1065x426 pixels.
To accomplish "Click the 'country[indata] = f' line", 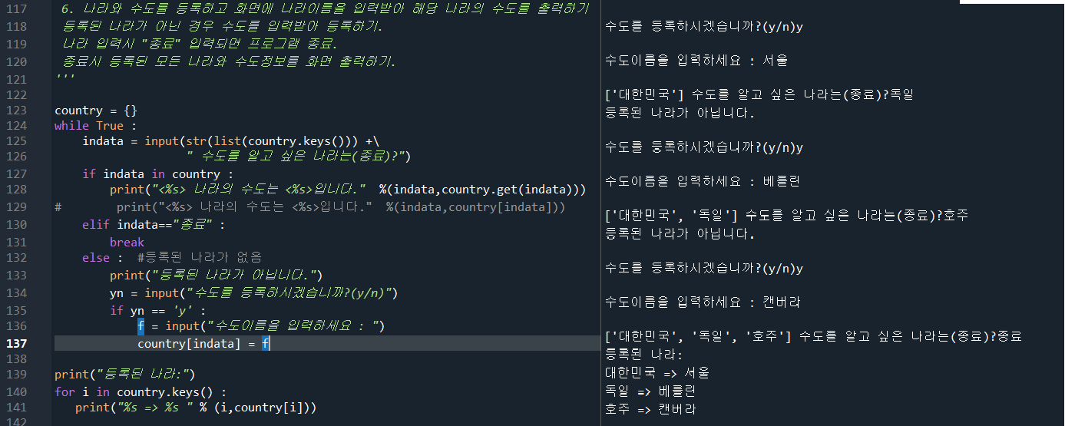I will 203,344.
